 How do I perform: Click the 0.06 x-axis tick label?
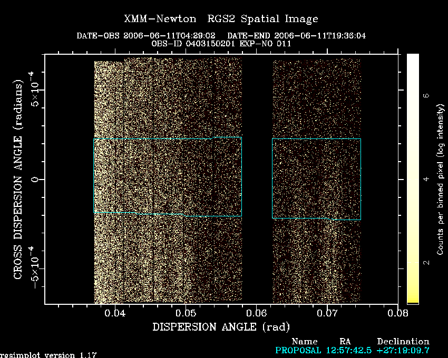tap(257, 313)
